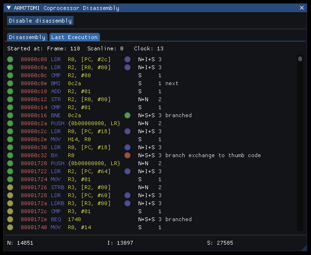Viewport: 311px width, 255px height.
Task: Click the CMP R2, #00 instruction
Action: coord(71,75)
